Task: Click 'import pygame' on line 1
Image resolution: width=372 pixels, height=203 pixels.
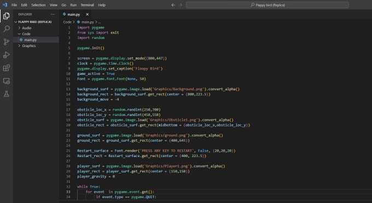Action: (x=91, y=27)
